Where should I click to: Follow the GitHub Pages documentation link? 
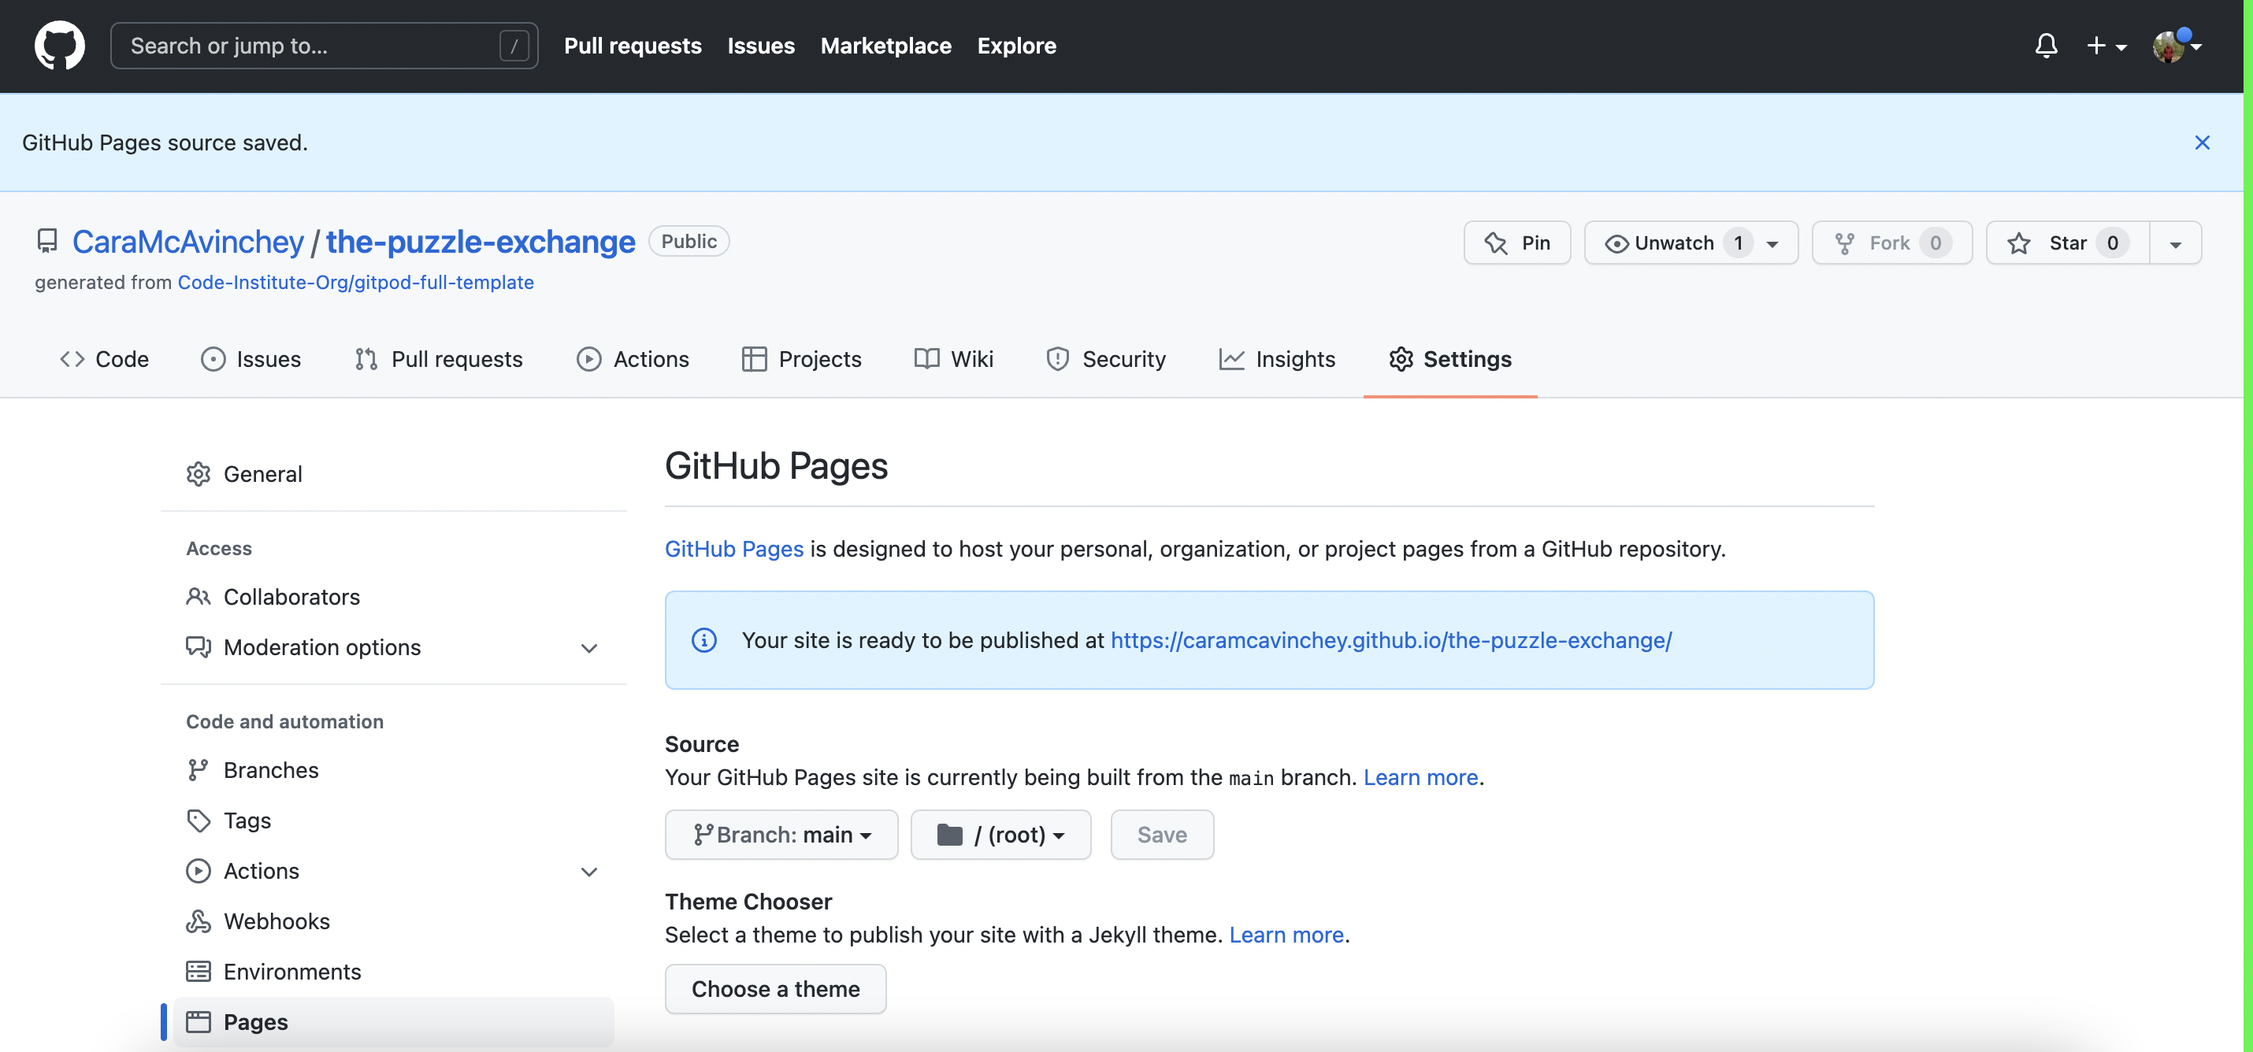coord(733,548)
